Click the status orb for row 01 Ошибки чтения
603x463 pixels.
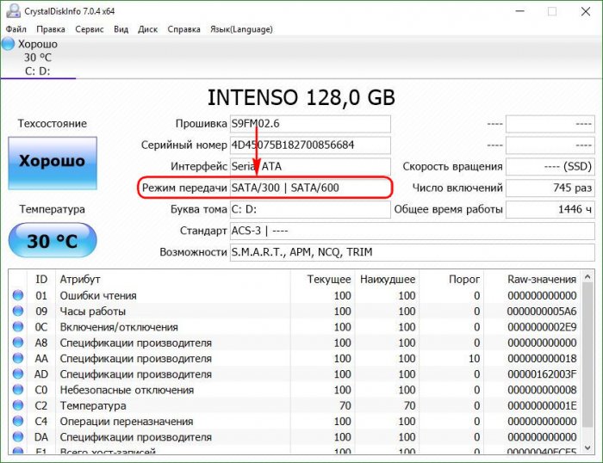[18, 295]
